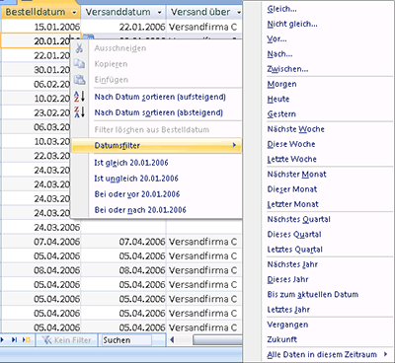Click the Kein Filter button
Viewport: 395px width, 363px height.
(x=66, y=340)
